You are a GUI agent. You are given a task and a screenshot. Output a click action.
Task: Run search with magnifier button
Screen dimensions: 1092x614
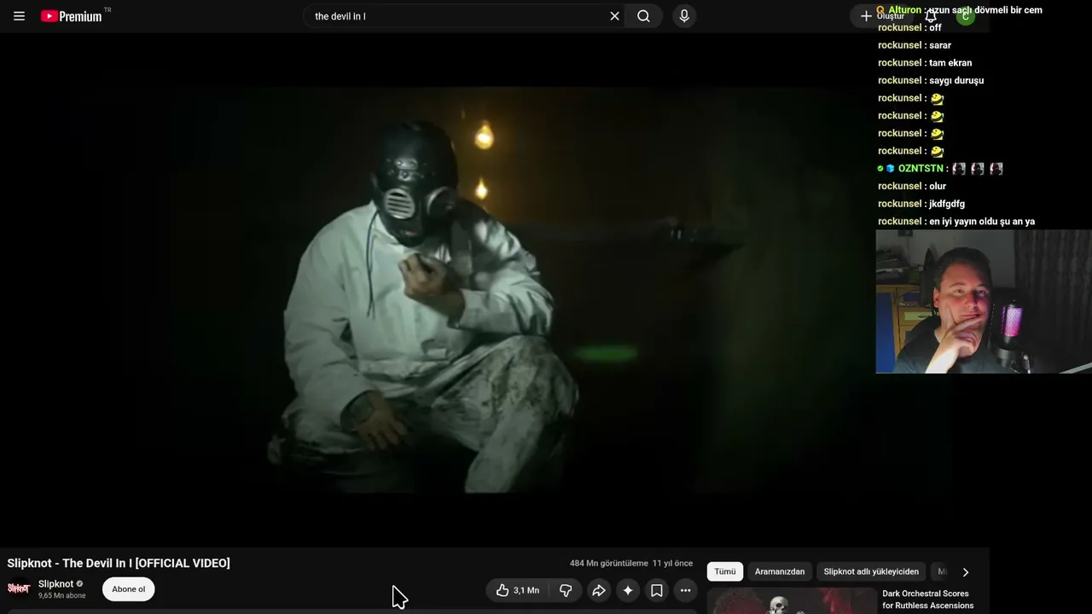pyautogui.click(x=643, y=16)
